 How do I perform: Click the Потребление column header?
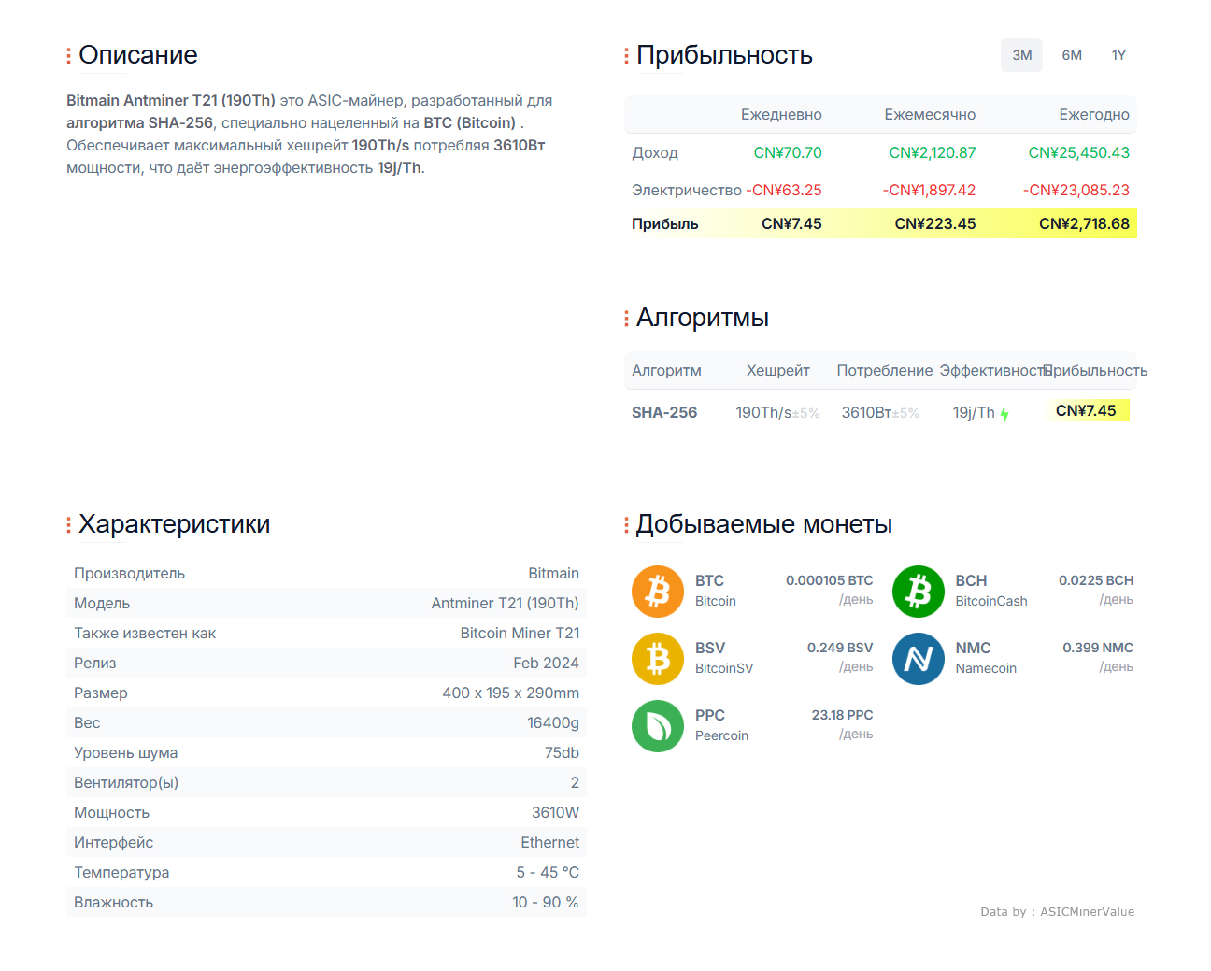pyautogui.click(x=885, y=370)
